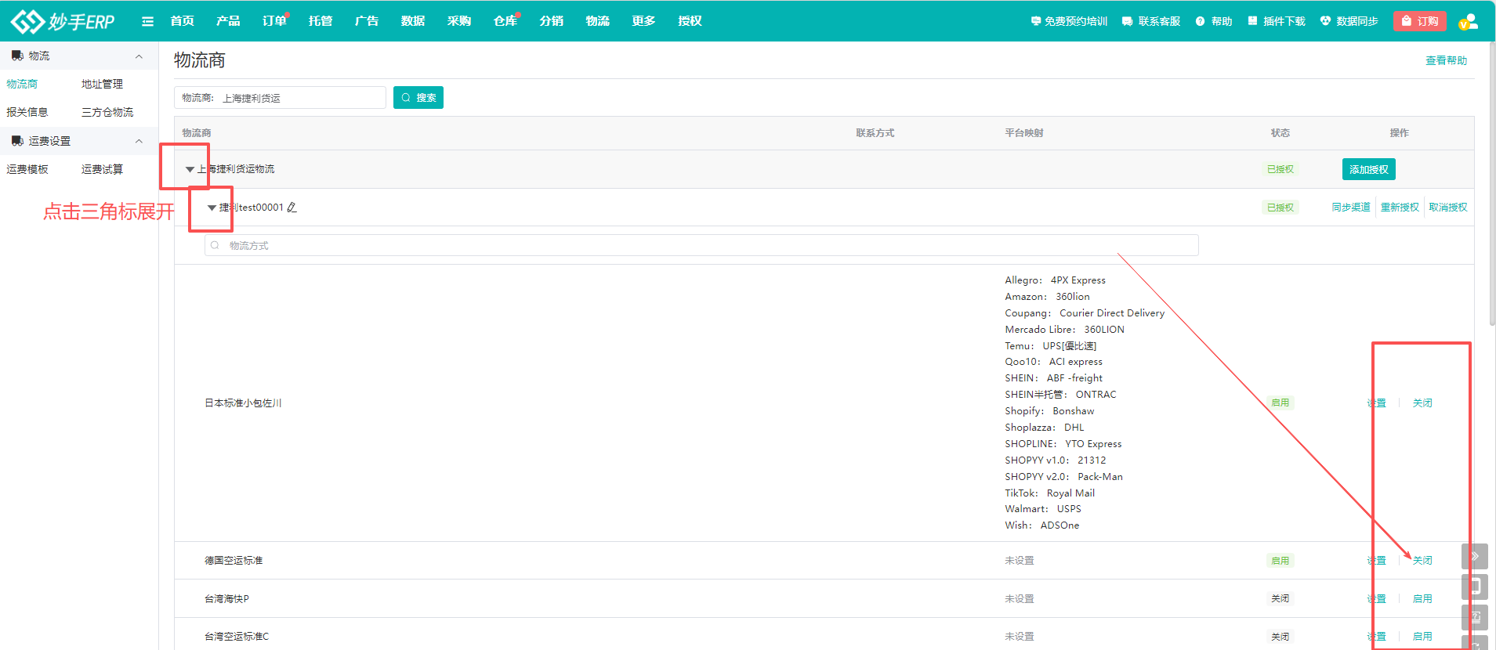This screenshot has width=1496, height=650.
Task: Disable 日本标准小包佐川 via its 关闭 link
Action: click(1422, 403)
